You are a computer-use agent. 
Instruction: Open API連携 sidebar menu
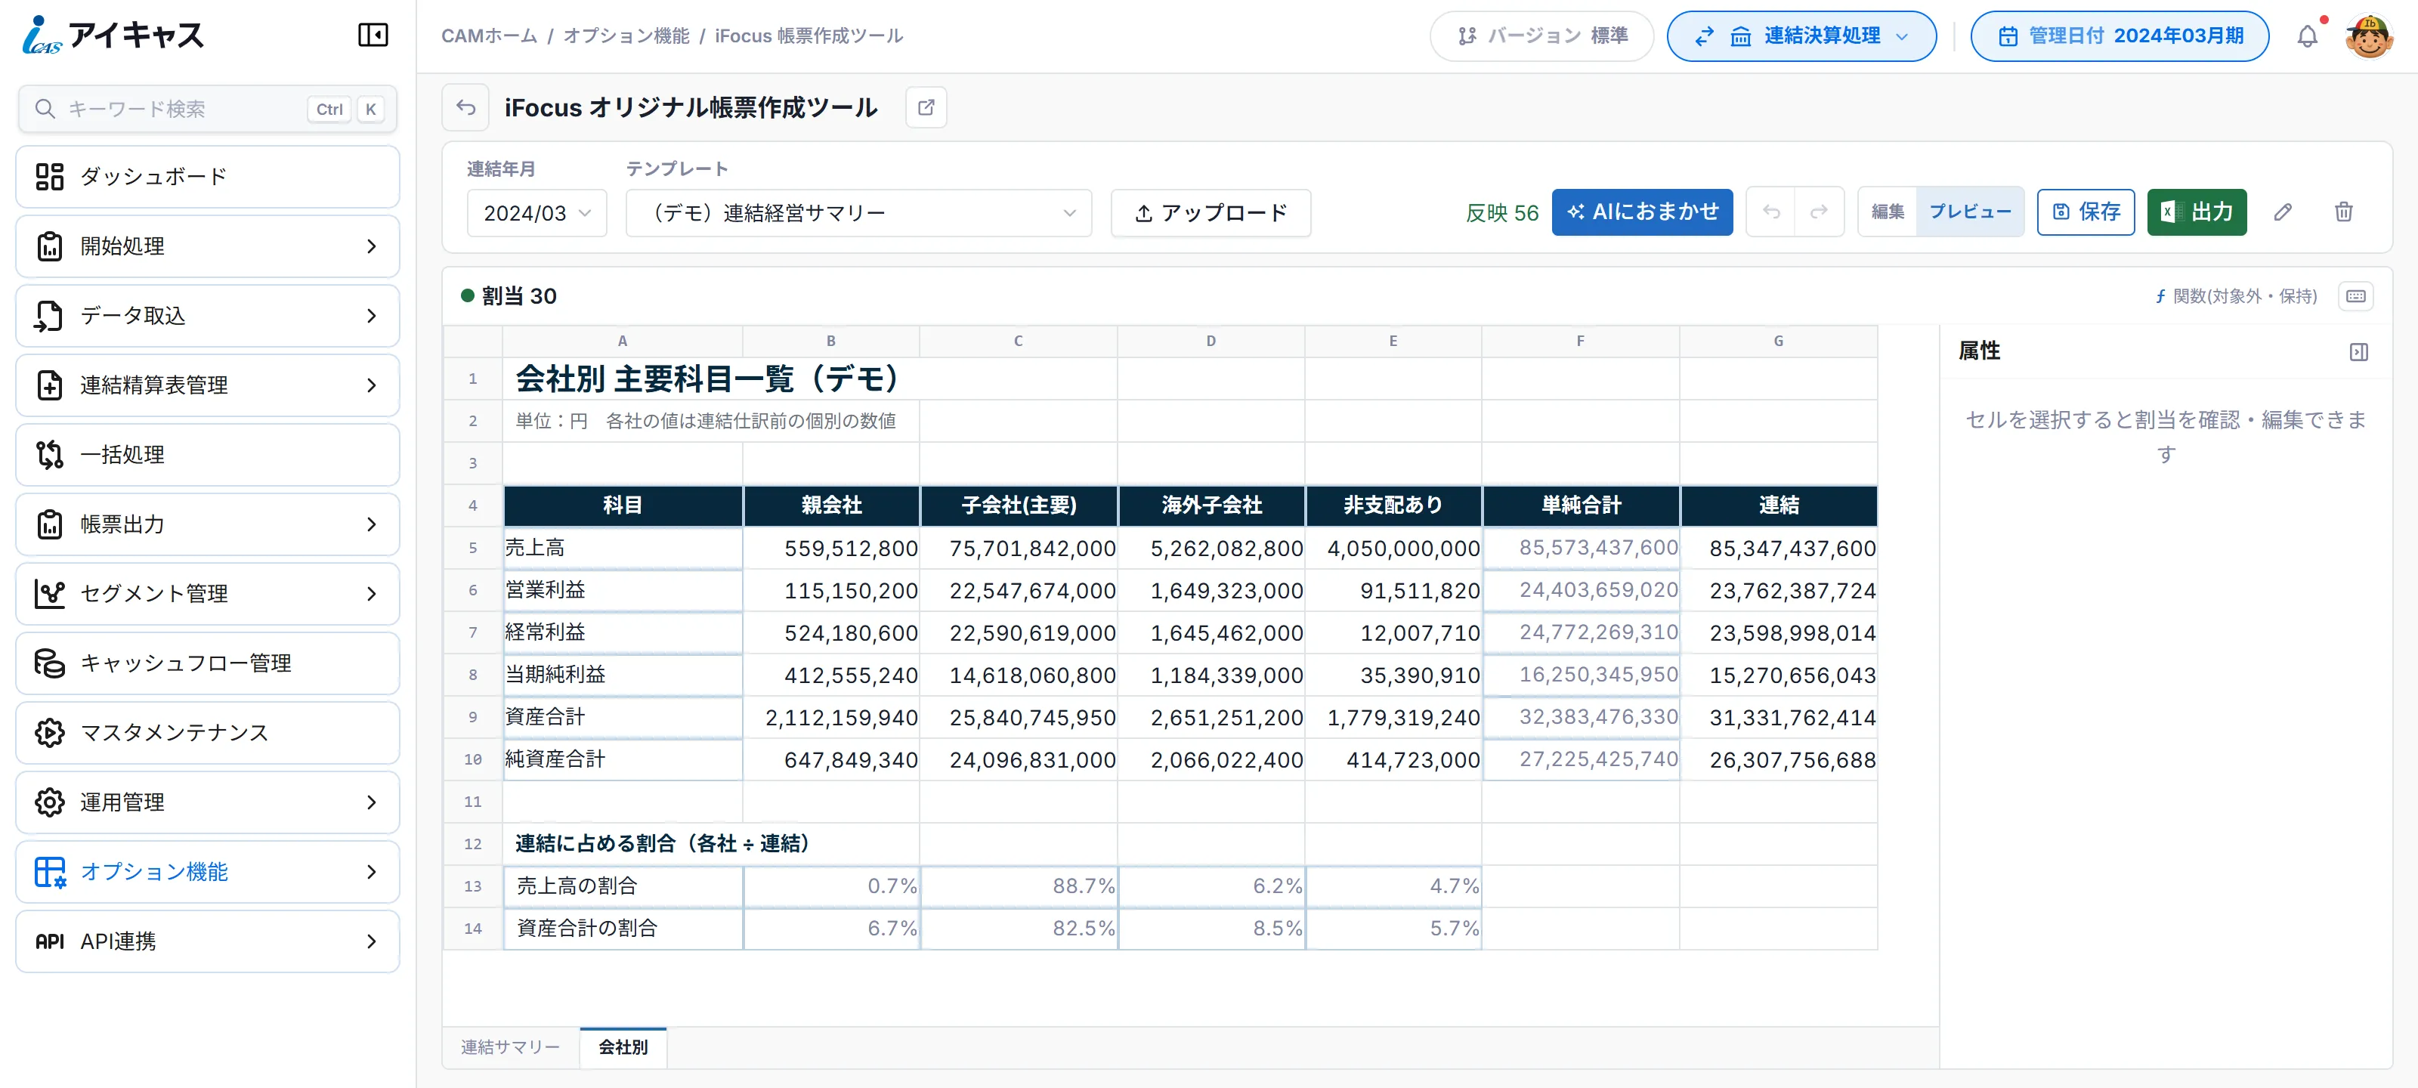(208, 941)
